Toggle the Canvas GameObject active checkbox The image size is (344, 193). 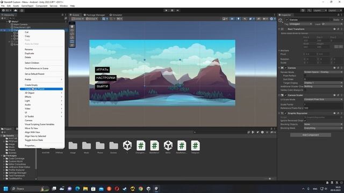(286, 20)
